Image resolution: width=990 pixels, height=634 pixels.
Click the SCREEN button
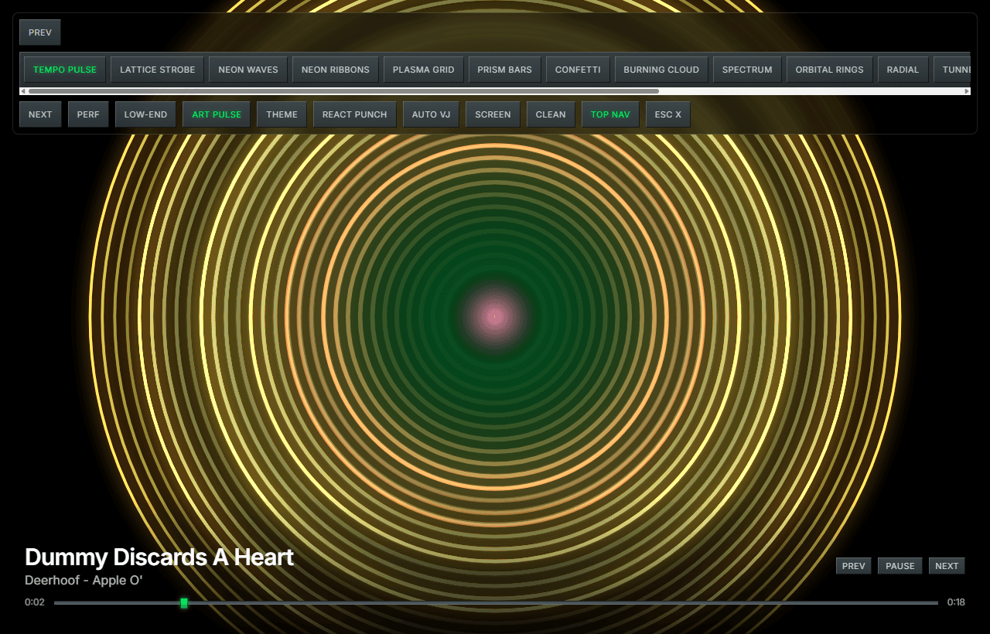(493, 114)
